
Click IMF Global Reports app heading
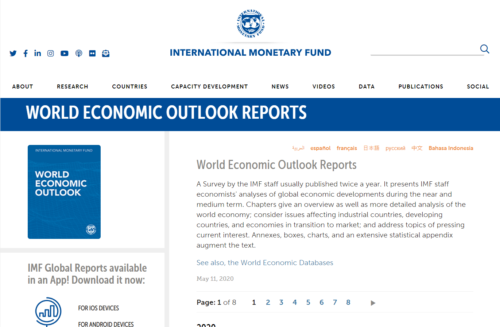[x=87, y=274]
